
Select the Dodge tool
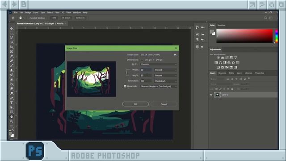(x=12, y=93)
